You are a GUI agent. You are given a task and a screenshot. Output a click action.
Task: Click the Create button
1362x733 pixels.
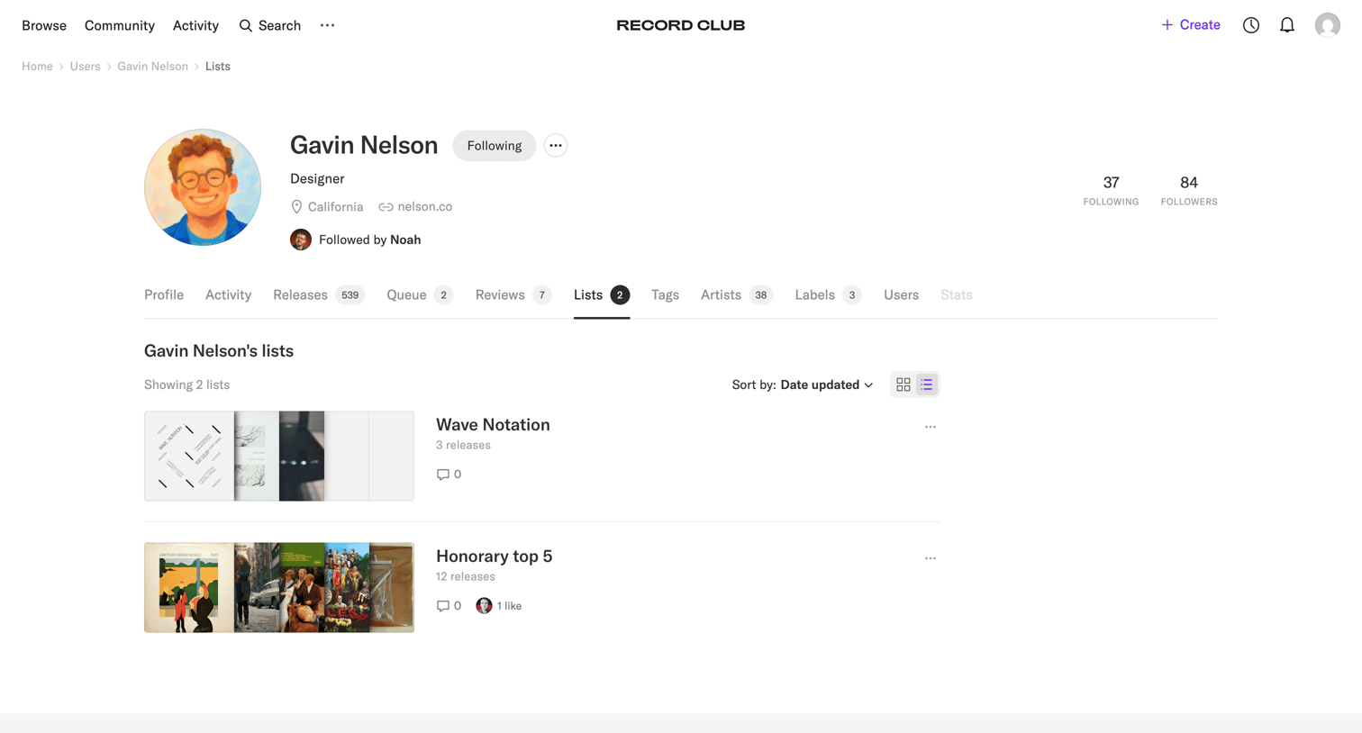click(x=1190, y=25)
